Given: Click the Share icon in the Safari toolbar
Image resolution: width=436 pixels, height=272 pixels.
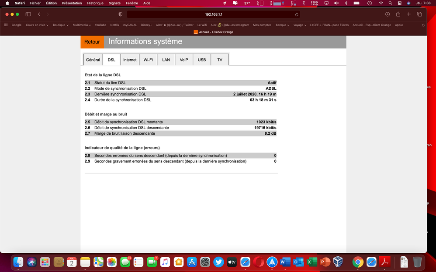Looking at the screenshot, I should point(398,14).
